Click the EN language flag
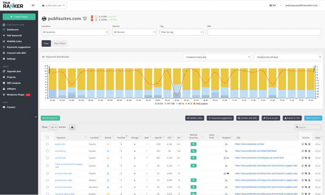The height and width of the screenshot is (195, 325). 271,5
